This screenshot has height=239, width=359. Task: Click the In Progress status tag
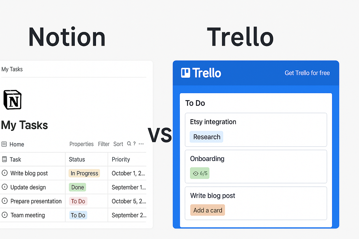pyautogui.click(x=84, y=173)
